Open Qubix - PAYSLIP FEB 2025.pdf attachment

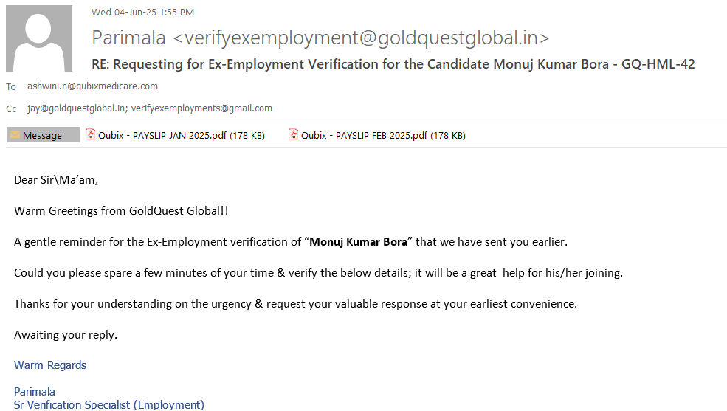(382, 135)
